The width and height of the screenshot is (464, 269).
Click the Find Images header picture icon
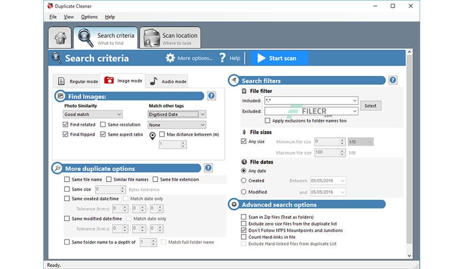click(x=60, y=96)
